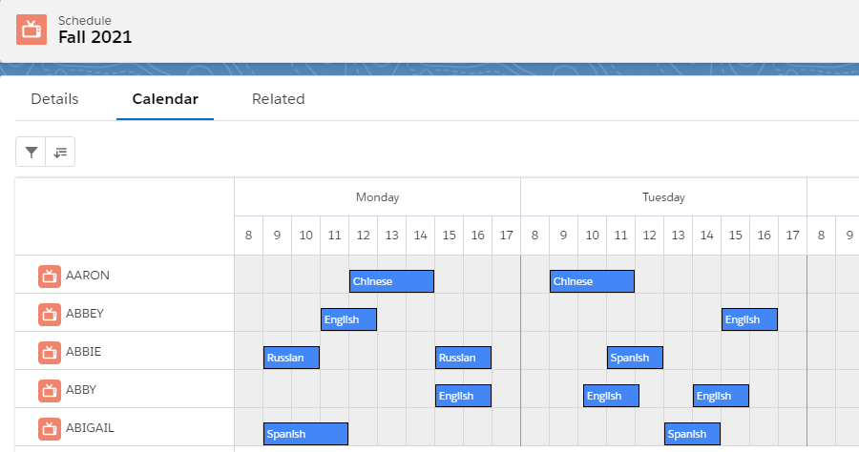859x452 pixels.
Task: Open the ABIGAIL resource link
Action: [90, 428]
